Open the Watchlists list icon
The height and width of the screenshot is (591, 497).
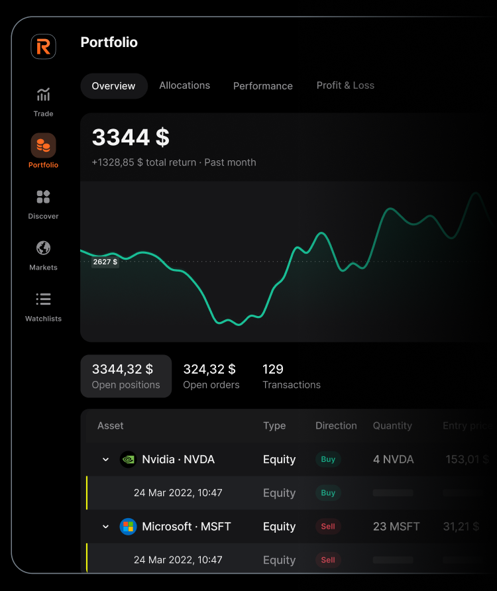[43, 299]
